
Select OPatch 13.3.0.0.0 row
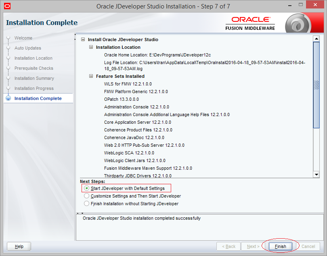tap(122, 99)
